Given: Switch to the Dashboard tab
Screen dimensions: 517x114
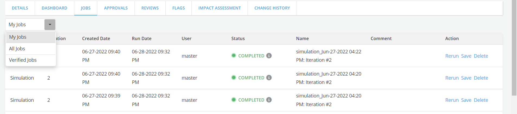Looking at the screenshot, I should coord(54,8).
